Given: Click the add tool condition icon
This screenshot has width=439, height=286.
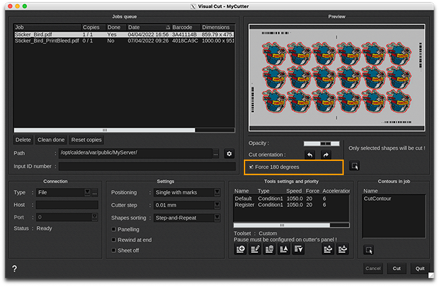Looking at the screenshot, I should point(240,249).
